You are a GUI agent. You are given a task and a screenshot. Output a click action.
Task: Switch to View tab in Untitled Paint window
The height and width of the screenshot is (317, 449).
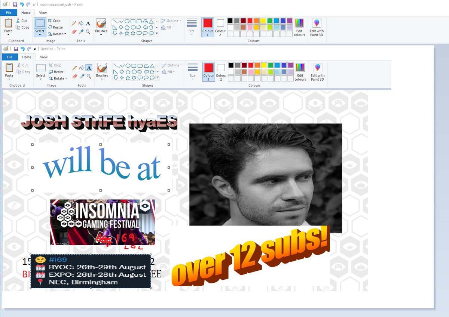[x=44, y=57]
